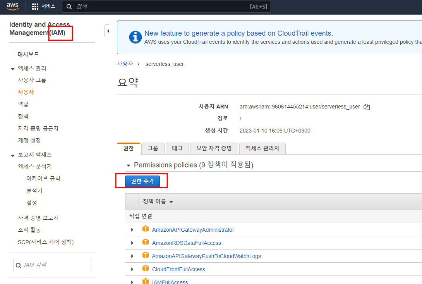Switch to the 태그 tab
The image size is (422, 284).
click(x=177, y=148)
